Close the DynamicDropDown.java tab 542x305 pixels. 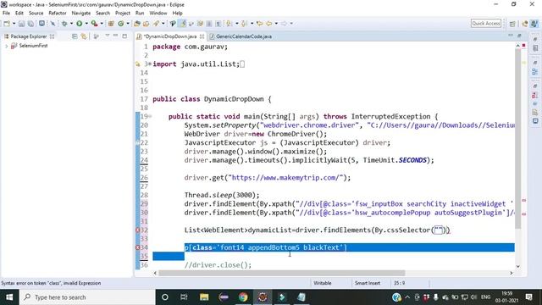202,36
